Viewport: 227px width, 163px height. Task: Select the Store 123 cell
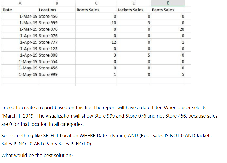tap(48, 49)
